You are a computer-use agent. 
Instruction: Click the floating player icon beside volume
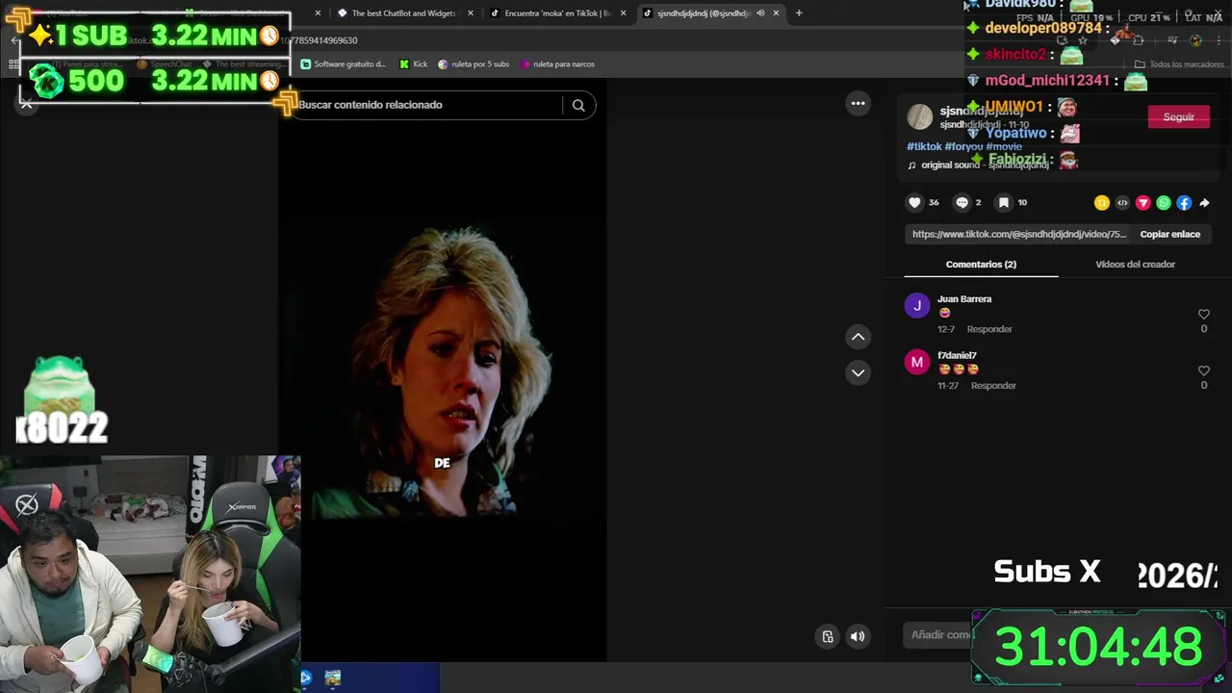[827, 636]
